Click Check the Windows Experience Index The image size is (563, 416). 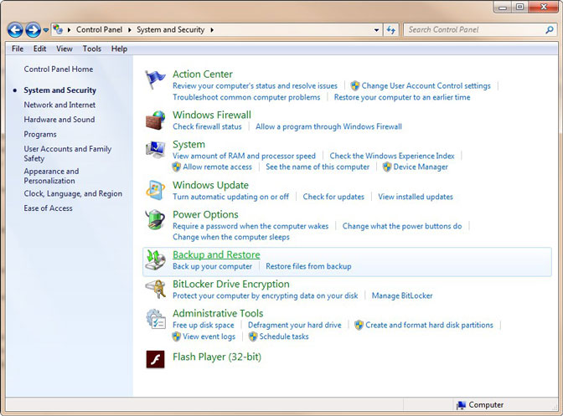pyautogui.click(x=392, y=156)
